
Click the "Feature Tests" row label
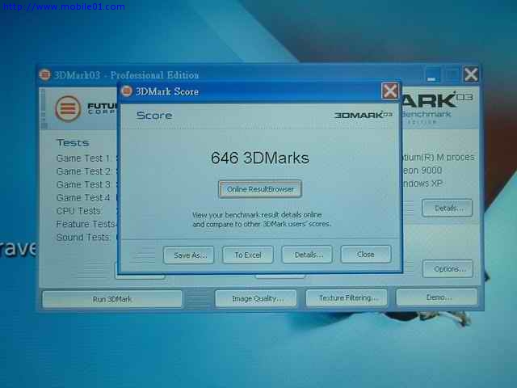point(86,224)
